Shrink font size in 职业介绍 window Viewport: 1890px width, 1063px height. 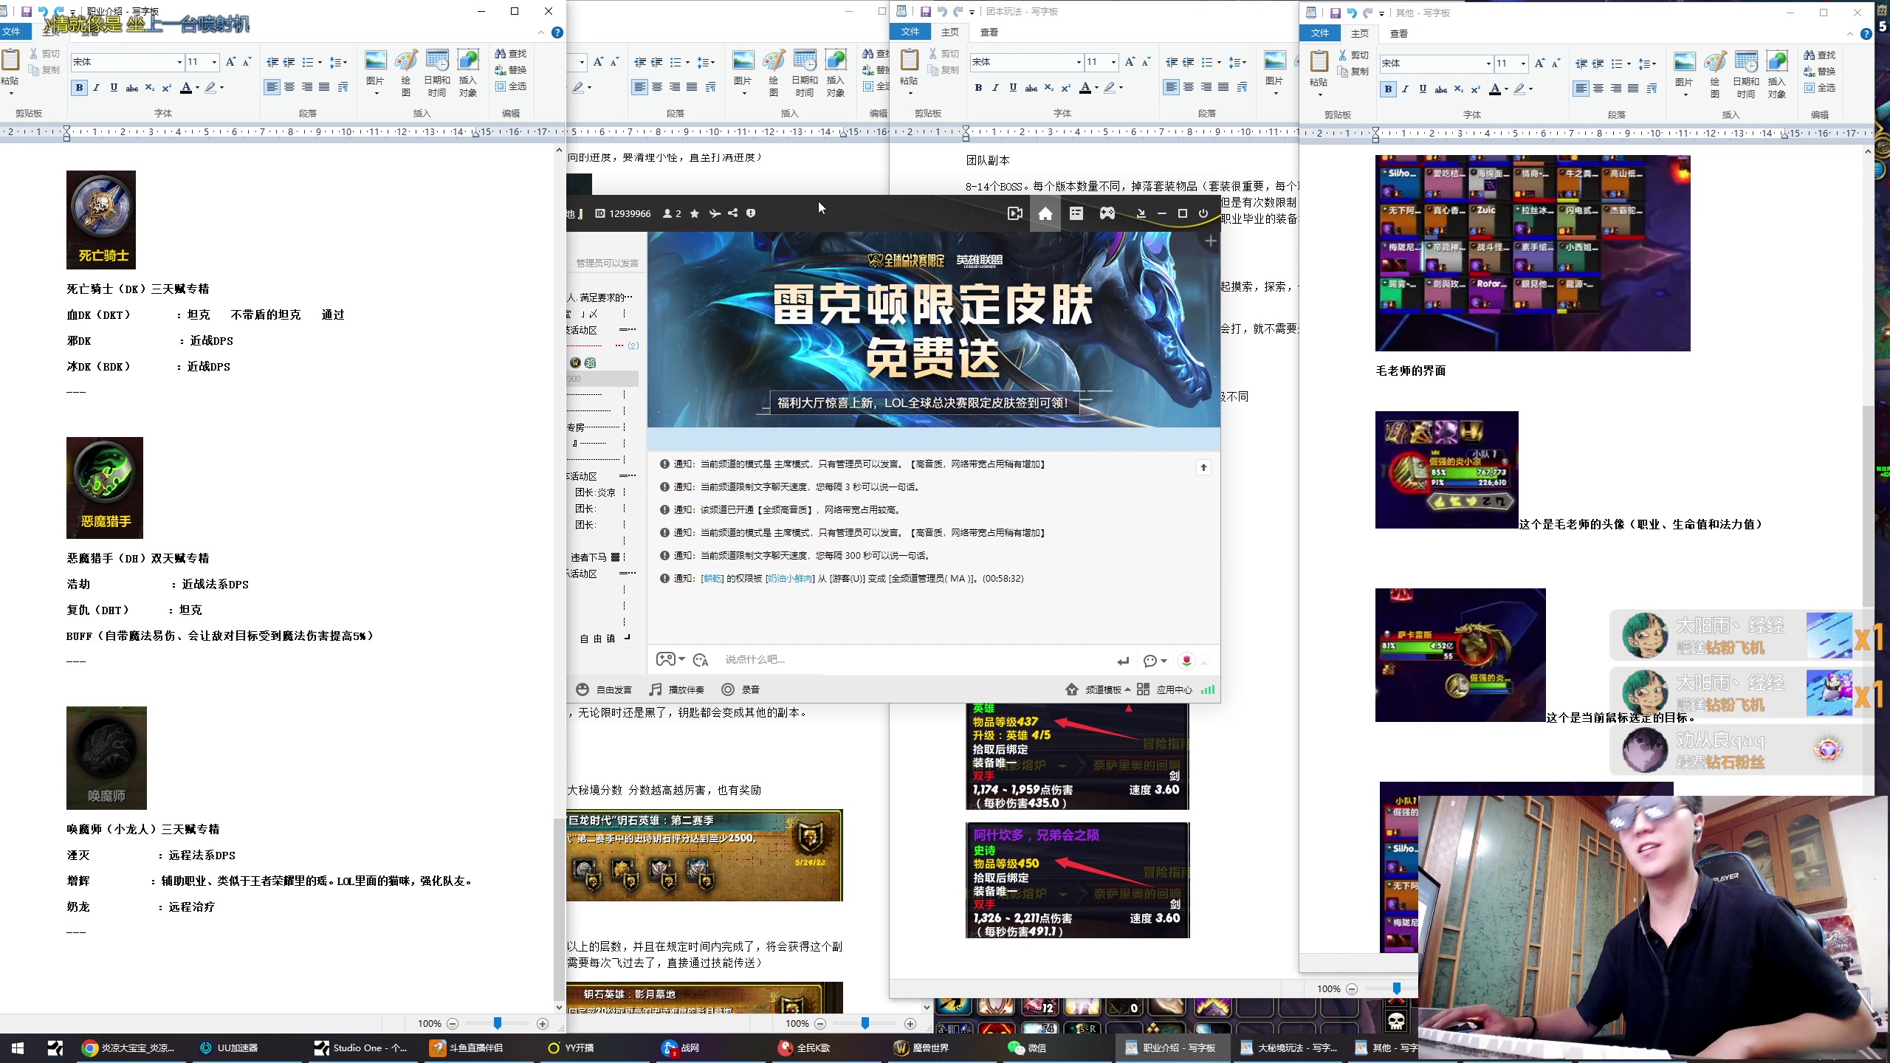(x=247, y=62)
